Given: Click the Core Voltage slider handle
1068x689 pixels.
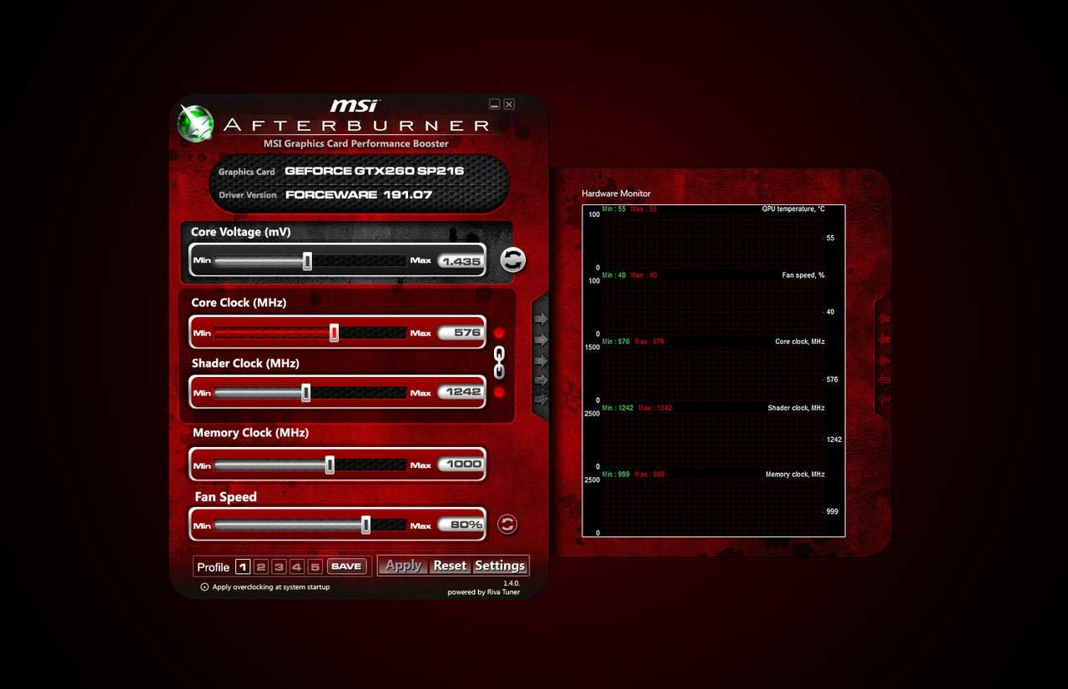Looking at the screenshot, I should coord(307,260).
